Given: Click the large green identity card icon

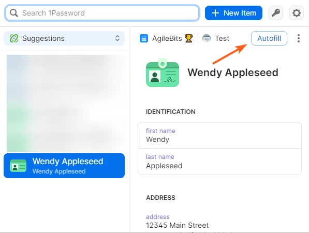Looking at the screenshot, I should (x=163, y=72).
